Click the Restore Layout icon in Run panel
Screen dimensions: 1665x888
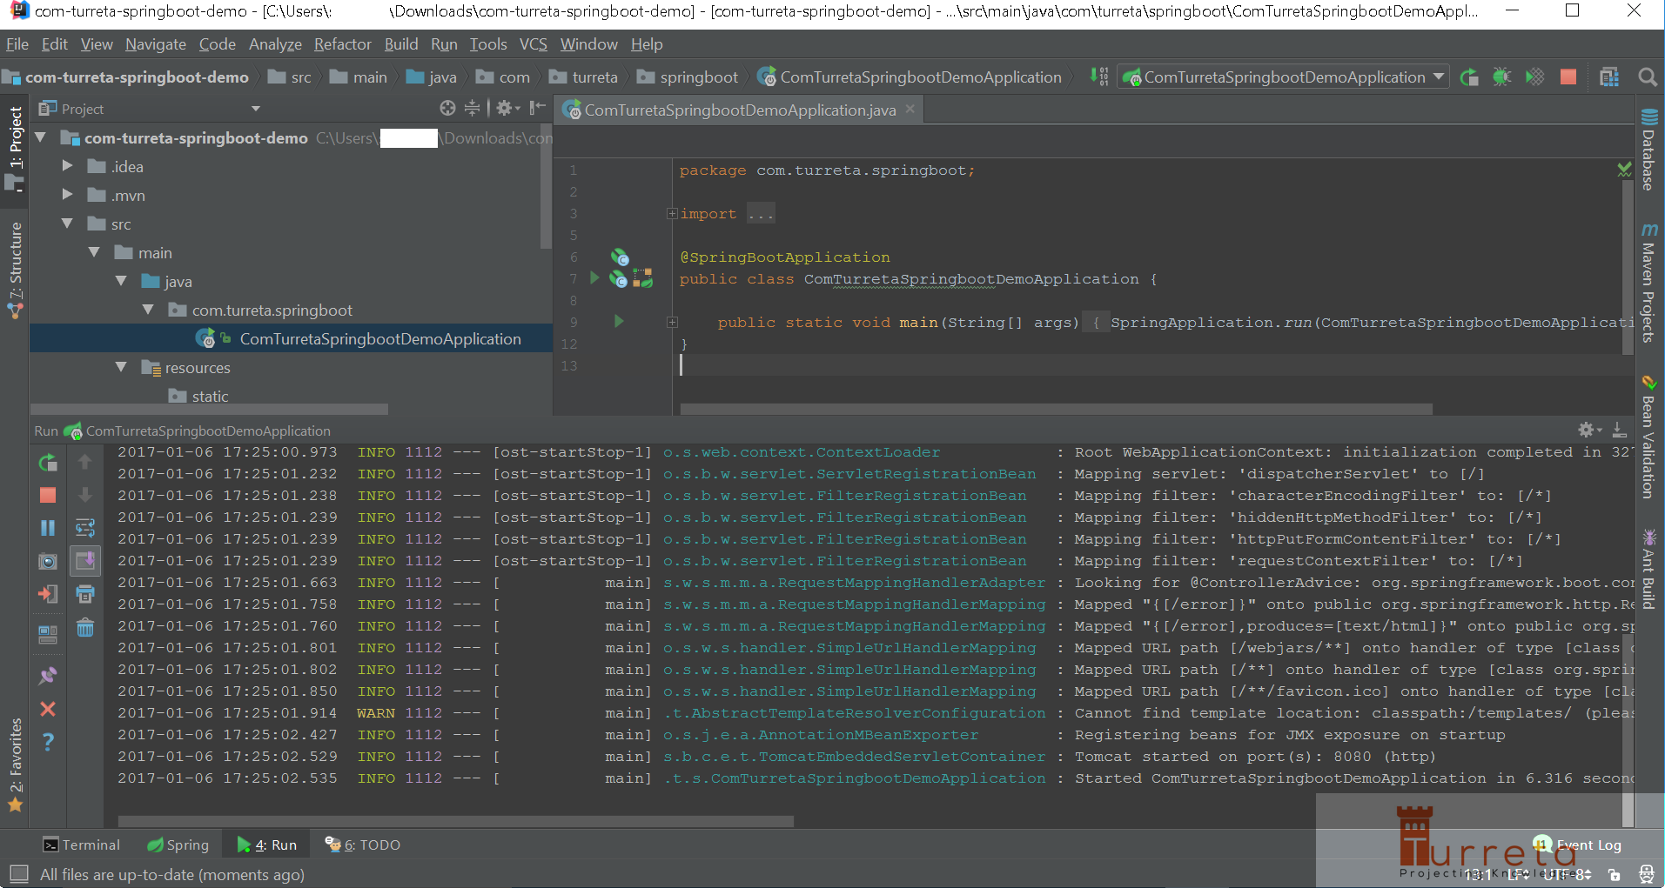click(x=48, y=634)
